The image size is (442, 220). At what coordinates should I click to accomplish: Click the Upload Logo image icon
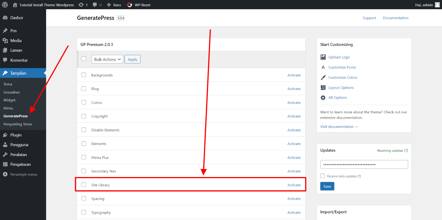click(x=323, y=57)
